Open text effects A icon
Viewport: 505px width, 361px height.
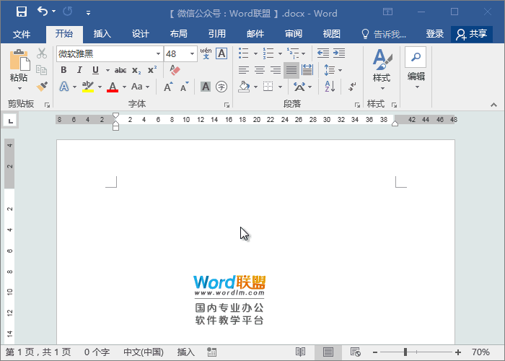(64, 87)
